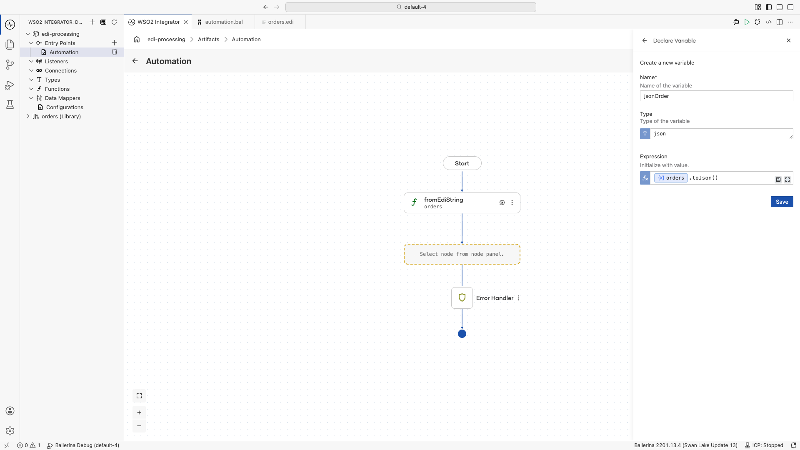Zoom out the diagram canvas
Viewport: 800px width, 450px height.
[139, 426]
